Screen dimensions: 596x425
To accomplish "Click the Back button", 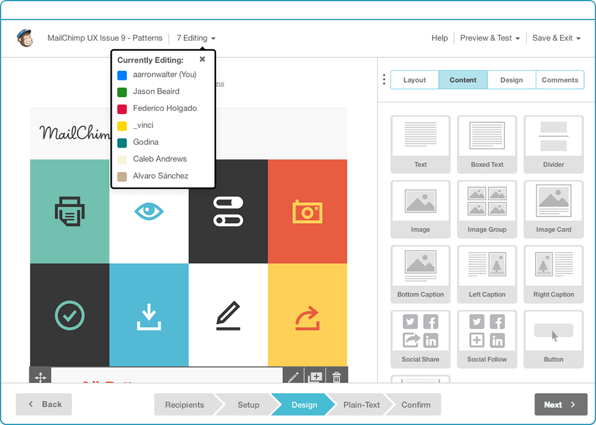I will (x=44, y=404).
